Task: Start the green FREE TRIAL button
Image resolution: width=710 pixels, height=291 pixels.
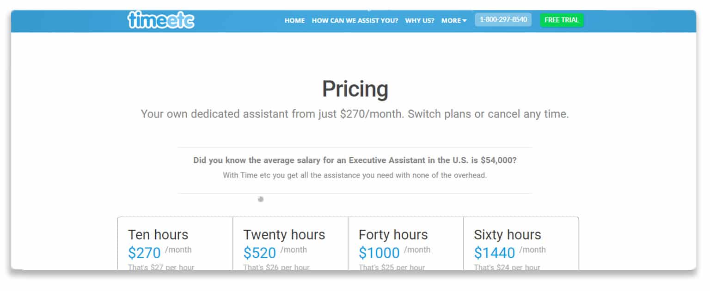Action: coord(562,20)
